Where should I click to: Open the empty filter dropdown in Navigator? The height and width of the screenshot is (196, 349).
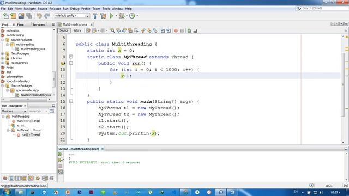click(x=38, y=111)
